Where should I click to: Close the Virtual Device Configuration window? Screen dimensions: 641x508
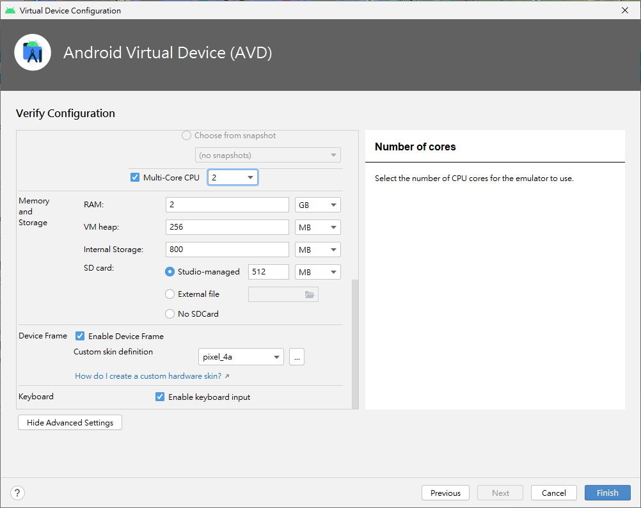click(x=624, y=10)
